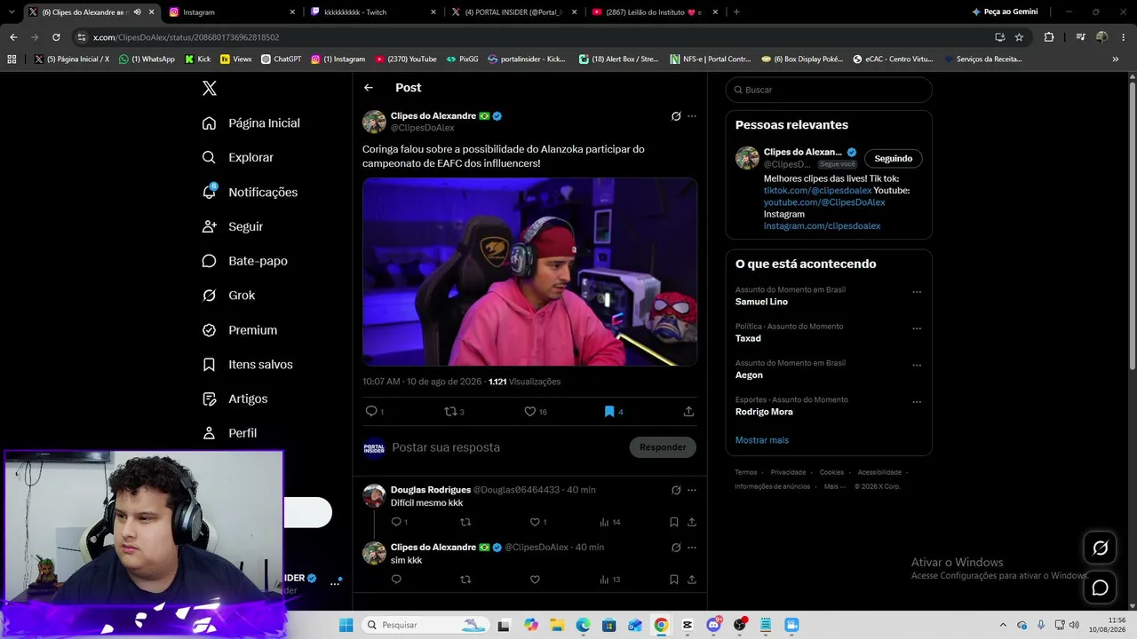The height and width of the screenshot is (639, 1137).
Task: Mute the Clipes do Alexandre browser tab
Action: click(x=137, y=12)
